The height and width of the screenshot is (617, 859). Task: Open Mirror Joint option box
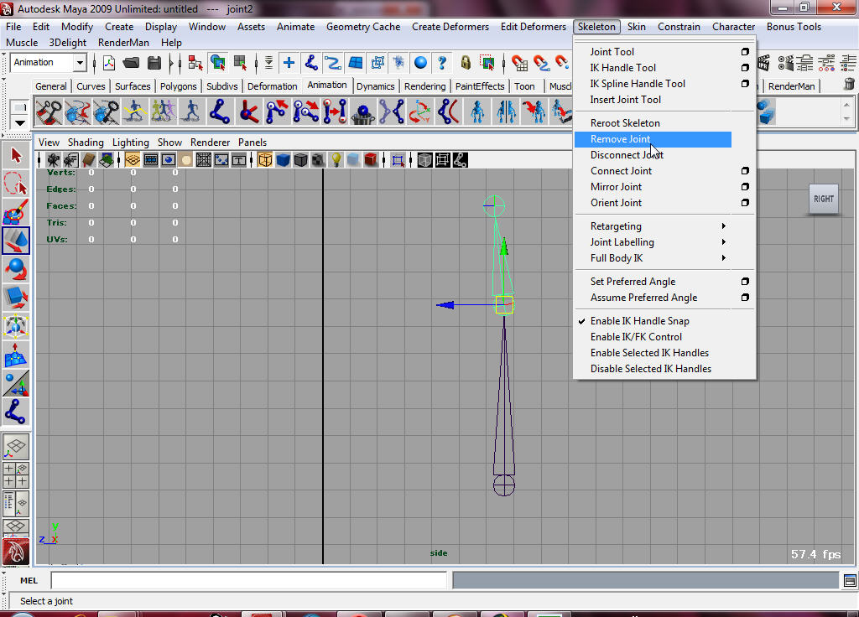pyautogui.click(x=745, y=187)
